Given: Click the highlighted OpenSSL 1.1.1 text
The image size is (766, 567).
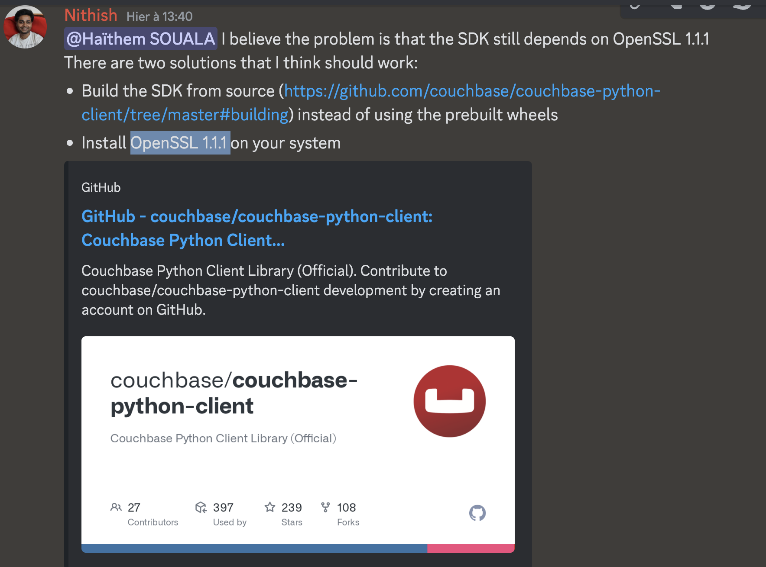Looking at the screenshot, I should 180,142.
